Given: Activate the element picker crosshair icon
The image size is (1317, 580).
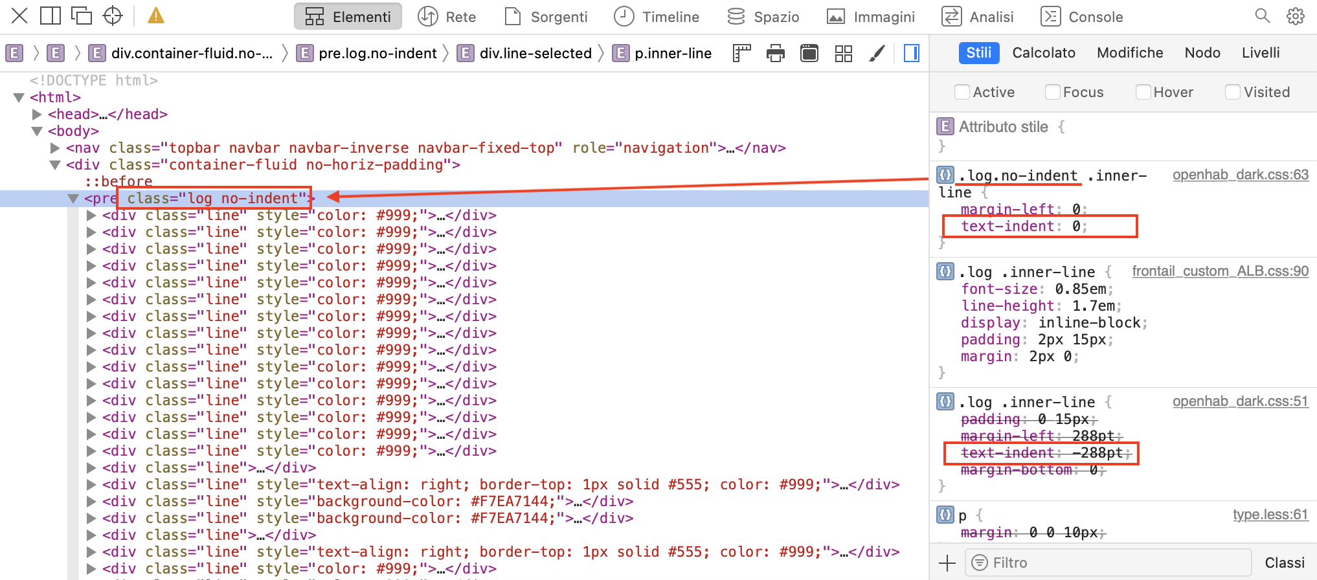Looking at the screenshot, I should (x=113, y=16).
